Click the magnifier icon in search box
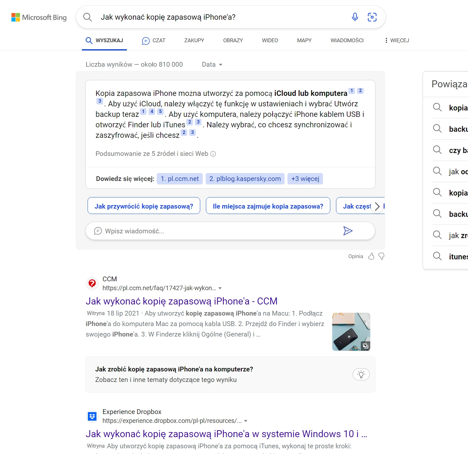The height and width of the screenshot is (454, 468). click(x=88, y=17)
